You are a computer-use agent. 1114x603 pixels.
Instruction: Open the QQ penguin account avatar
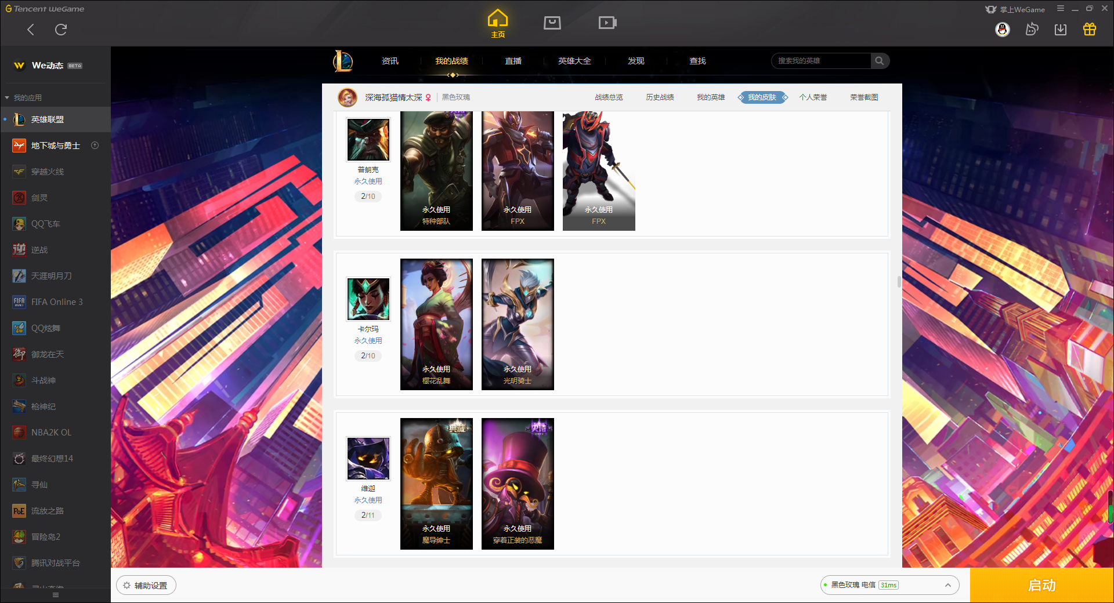[x=1003, y=30]
